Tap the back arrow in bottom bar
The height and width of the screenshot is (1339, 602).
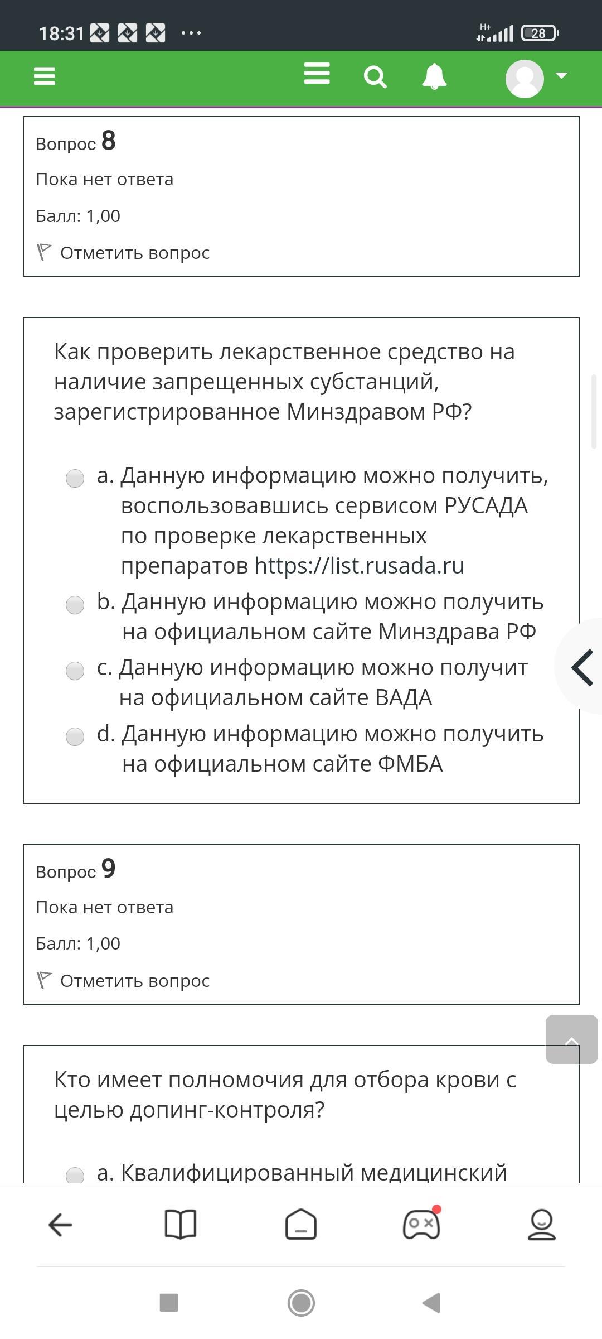(60, 1225)
